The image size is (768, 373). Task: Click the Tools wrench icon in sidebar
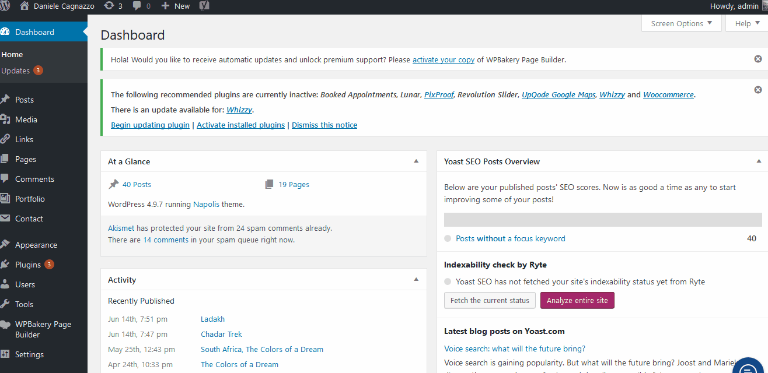(5, 304)
